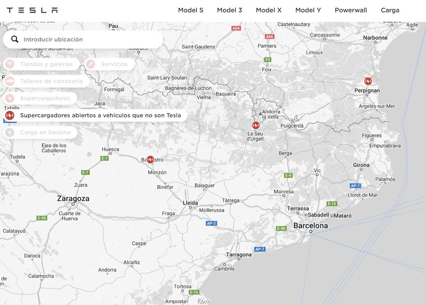This screenshot has width=426, height=305.
Task: Enable the Carga en Destino filter
Action: [x=40, y=132]
